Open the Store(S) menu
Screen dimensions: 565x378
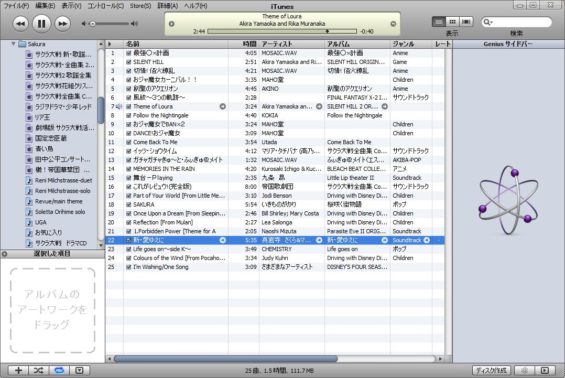(x=140, y=6)
